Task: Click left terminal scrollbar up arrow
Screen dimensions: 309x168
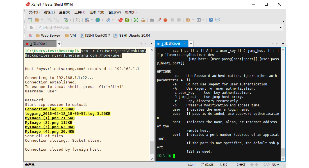Action: (x=152, y=50)
